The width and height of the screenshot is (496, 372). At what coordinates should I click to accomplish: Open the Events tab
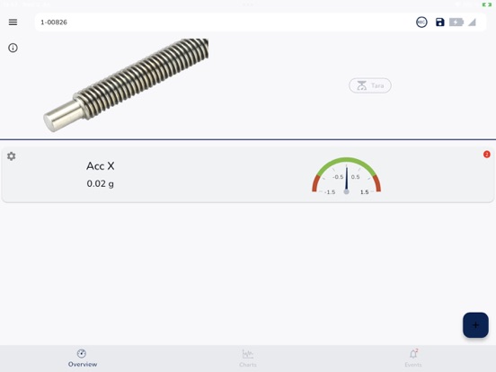(413, 359)
